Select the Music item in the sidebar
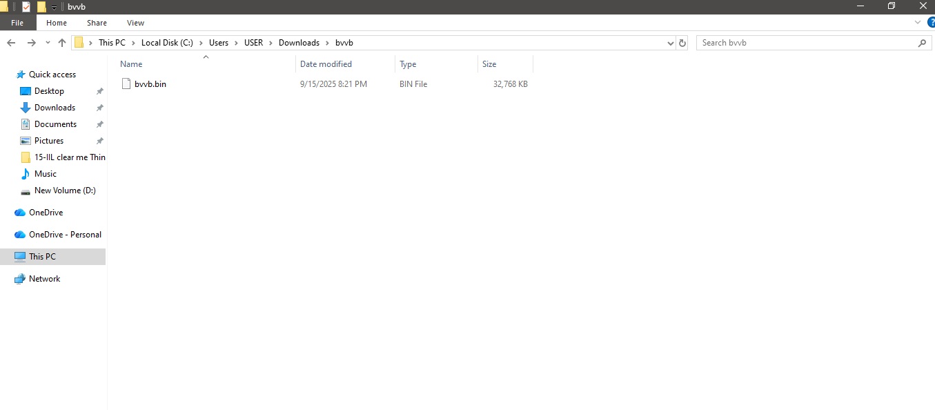The image size is (935, 410). tap(44, 174)
